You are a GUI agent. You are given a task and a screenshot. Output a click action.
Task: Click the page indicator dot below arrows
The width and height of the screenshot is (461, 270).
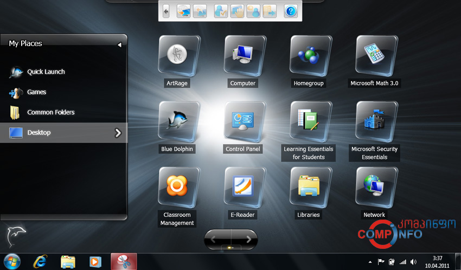tap(230, 248)
